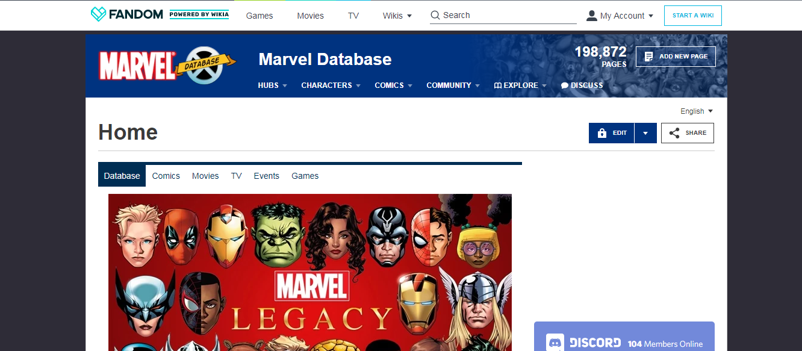This screenshot has width=802, height=351.
Task: Expand the CHARACTERS menu
Action: (x=331, y=85)
